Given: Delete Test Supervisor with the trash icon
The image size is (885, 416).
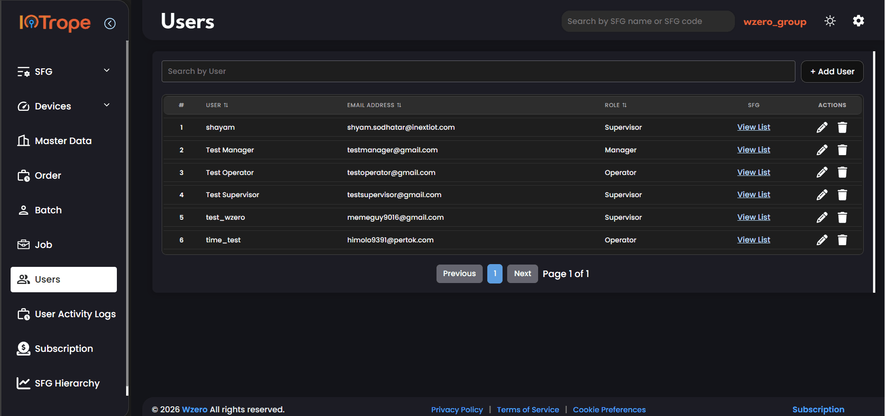Looking at the screenshot, I should click(x=842, y=195).
